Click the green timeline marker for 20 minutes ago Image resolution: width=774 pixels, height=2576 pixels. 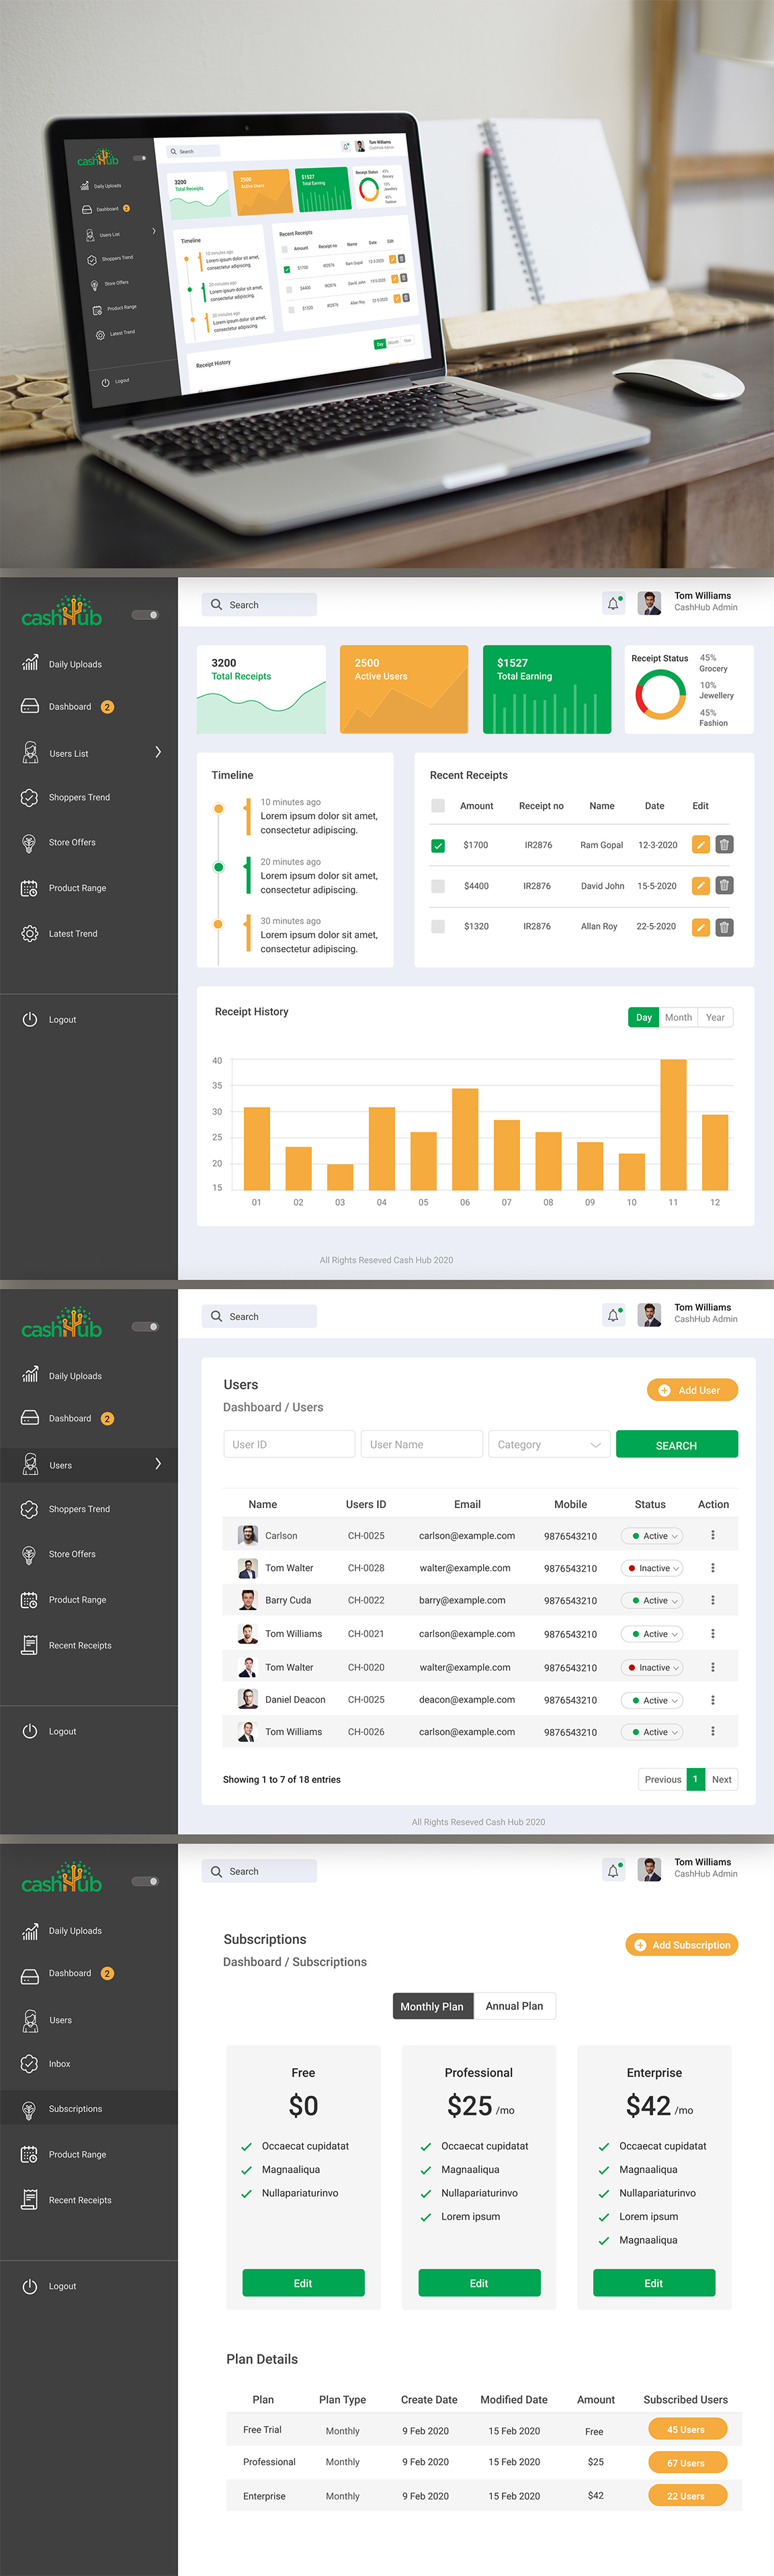pos(218,867)
